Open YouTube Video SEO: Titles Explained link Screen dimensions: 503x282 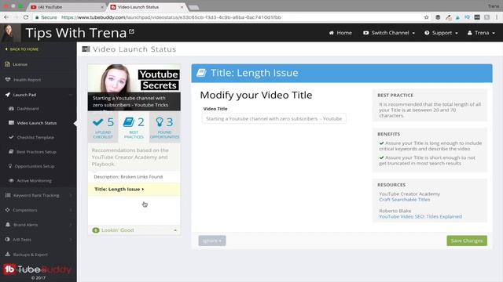[420, 216]
